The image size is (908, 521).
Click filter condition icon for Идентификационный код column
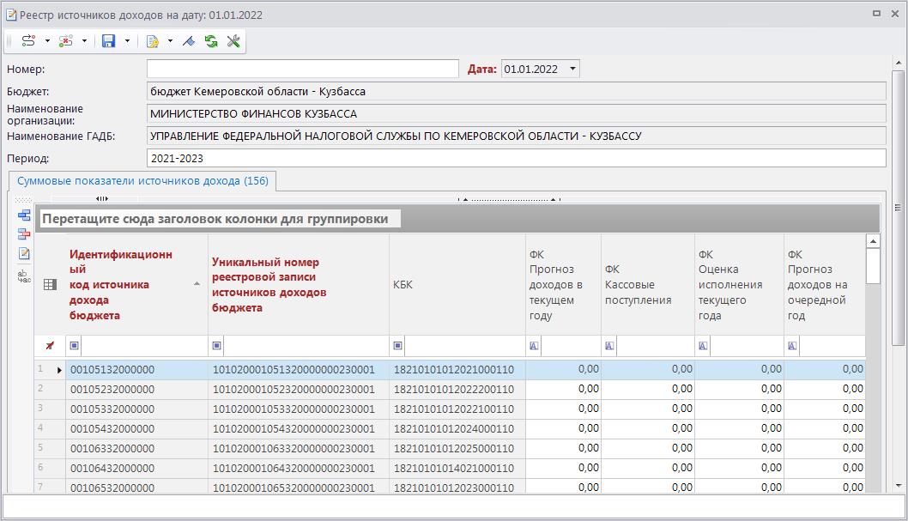coord(74,346)
